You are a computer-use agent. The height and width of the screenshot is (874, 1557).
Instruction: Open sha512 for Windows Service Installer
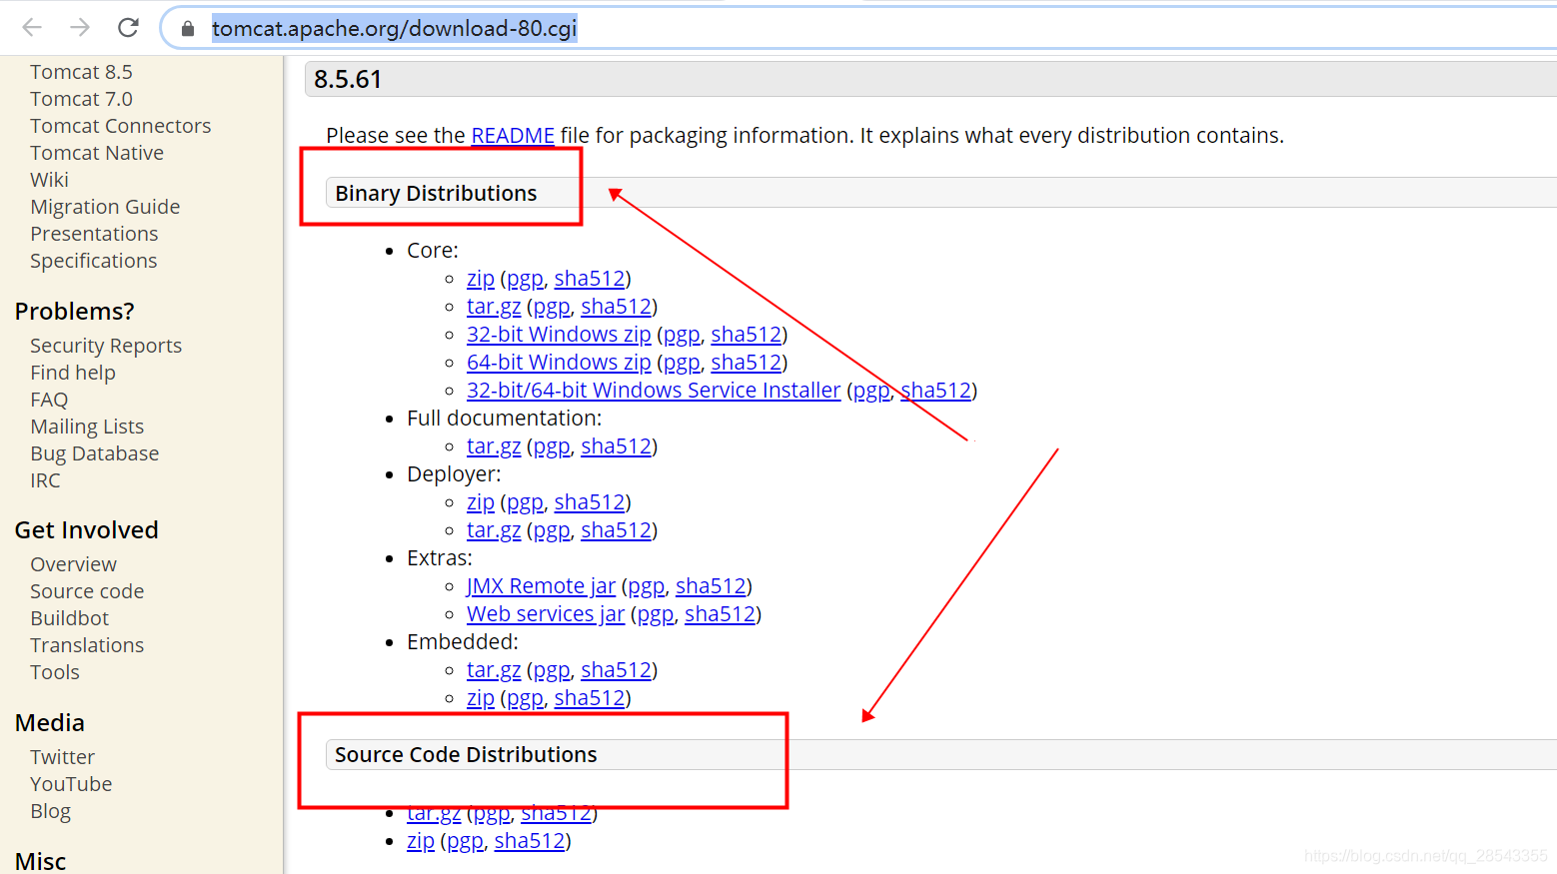[936, 391]
